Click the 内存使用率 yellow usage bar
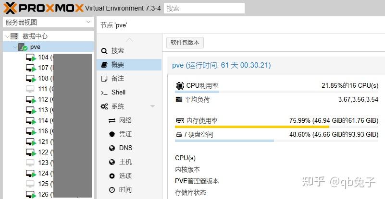The image size is (385, 199). click(252, 127)
